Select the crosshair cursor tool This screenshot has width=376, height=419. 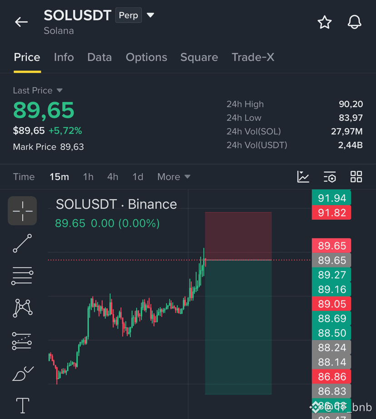(x=22, y=211)
